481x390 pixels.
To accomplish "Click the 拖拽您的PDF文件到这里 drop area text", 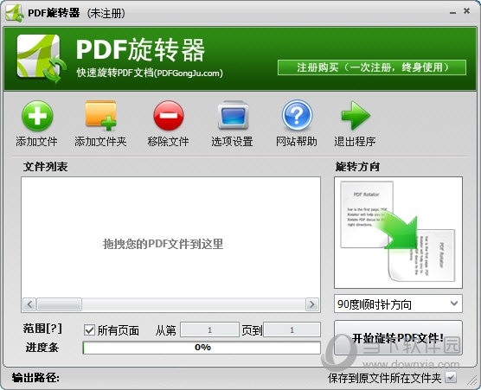I will pyautogui.click(x=163, y=244).
